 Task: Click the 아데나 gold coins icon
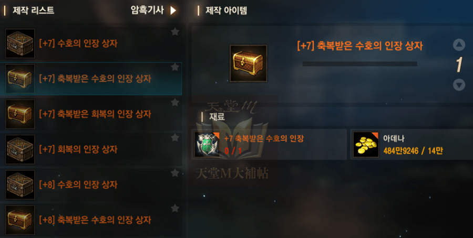pyautogui.click(x=366, y=144)
